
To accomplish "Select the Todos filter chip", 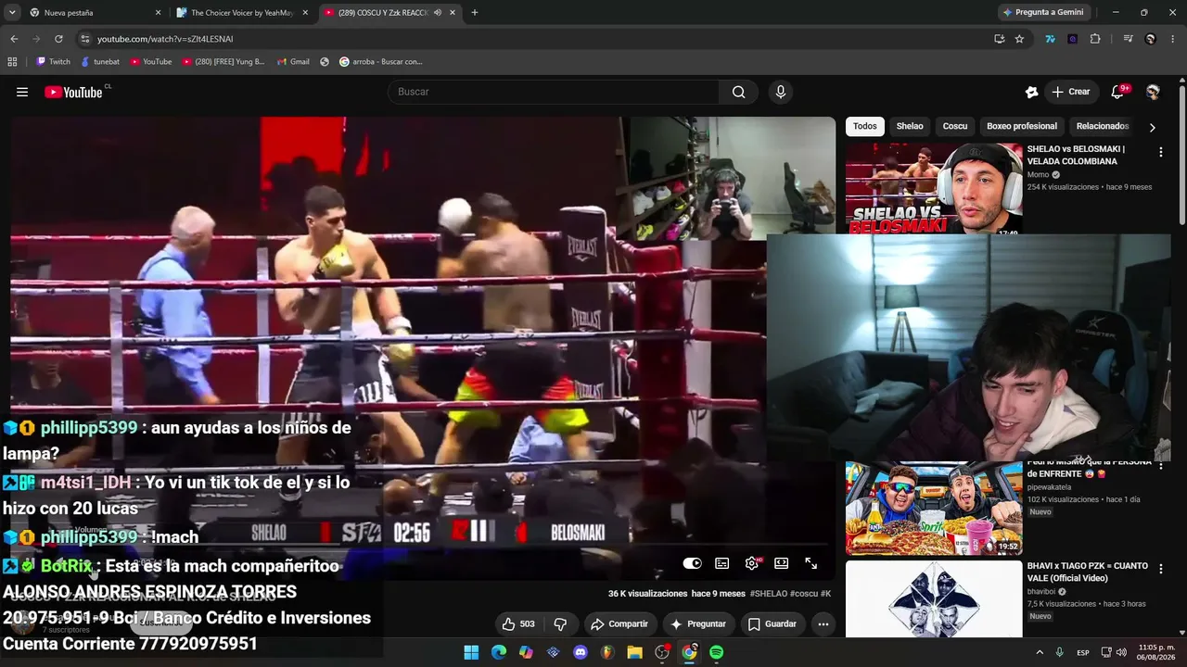I will [x=865, y=126].
